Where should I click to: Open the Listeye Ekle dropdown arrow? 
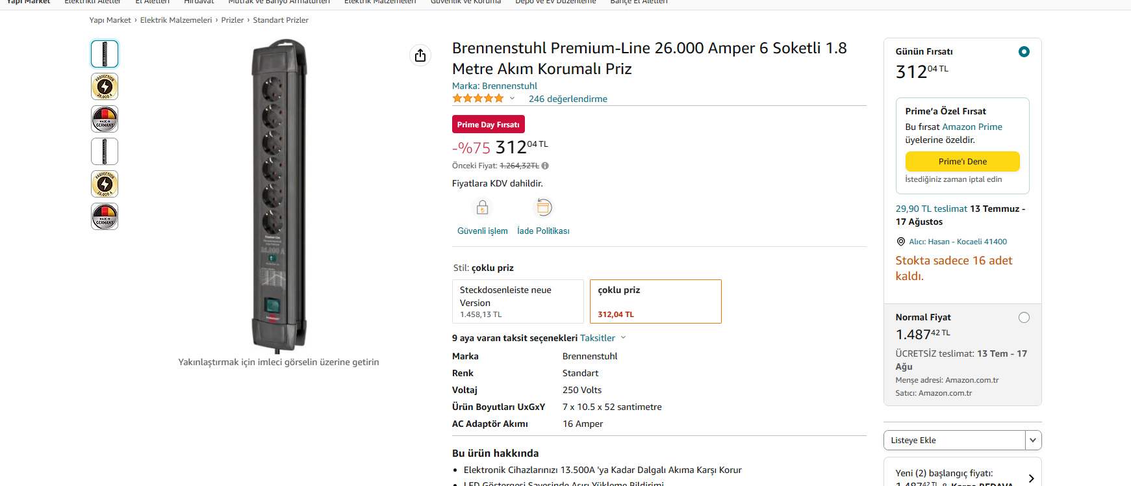1033,441
